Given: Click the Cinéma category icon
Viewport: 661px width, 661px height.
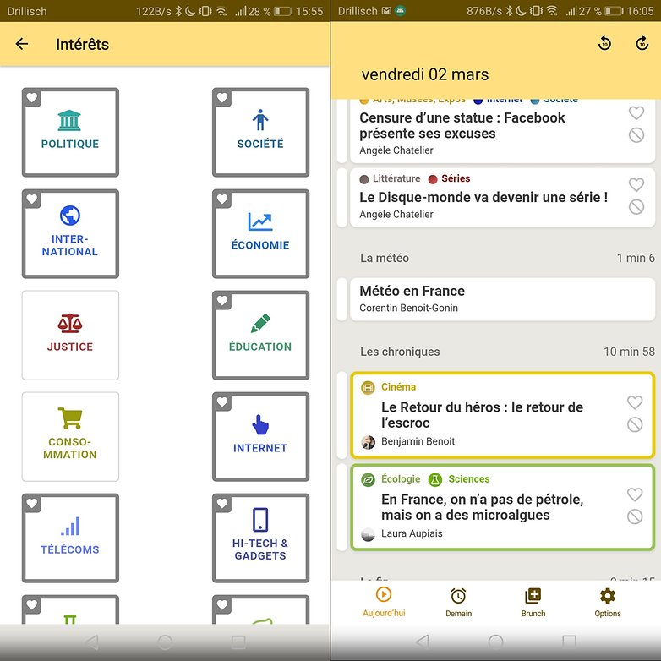Looking at the screenshot, I should click(368, 387).
